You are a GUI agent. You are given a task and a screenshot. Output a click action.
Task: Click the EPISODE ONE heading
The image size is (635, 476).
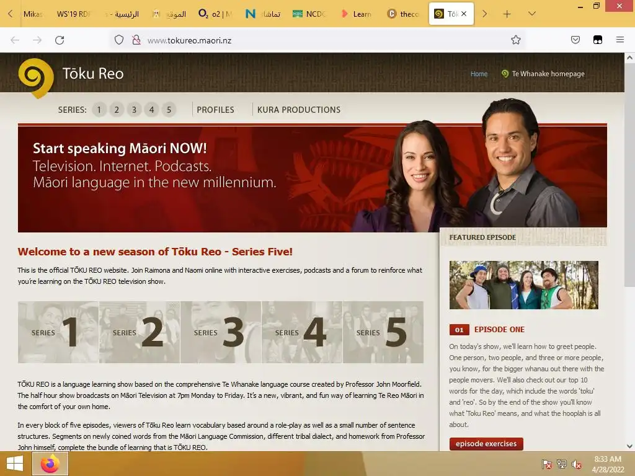pos(499,330)
